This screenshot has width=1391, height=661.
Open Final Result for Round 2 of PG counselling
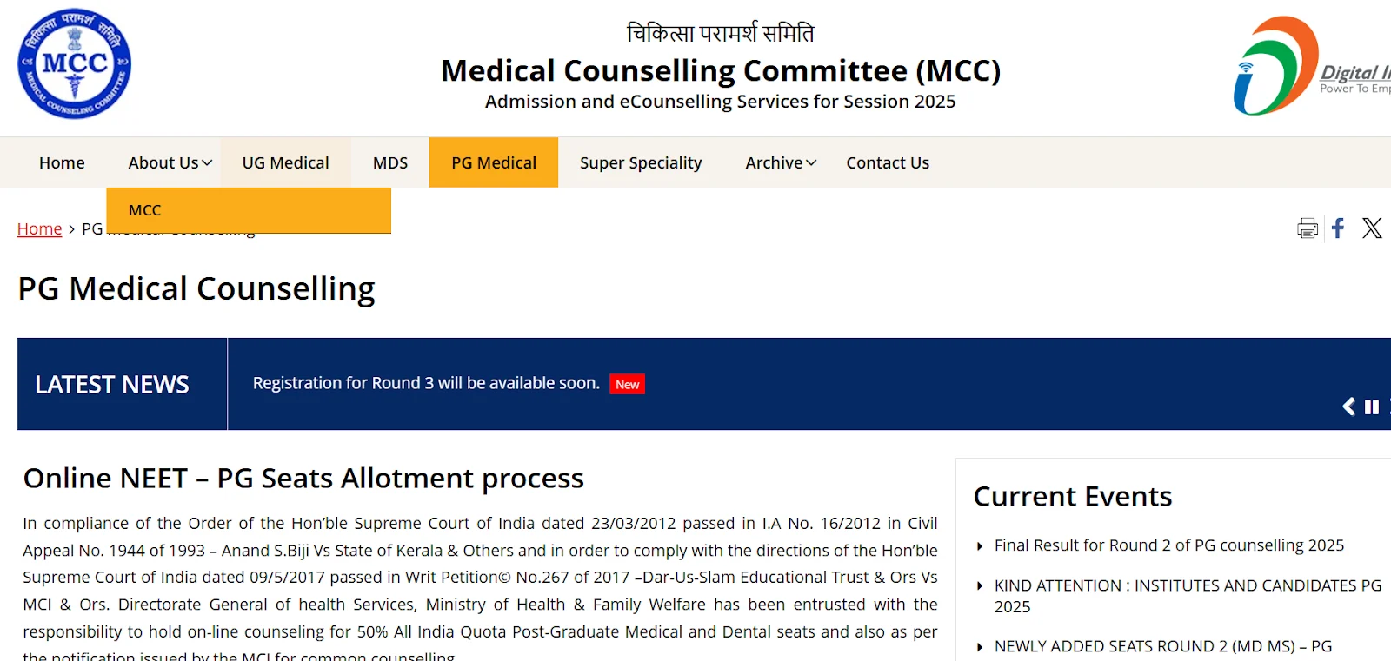[1168, 545]
